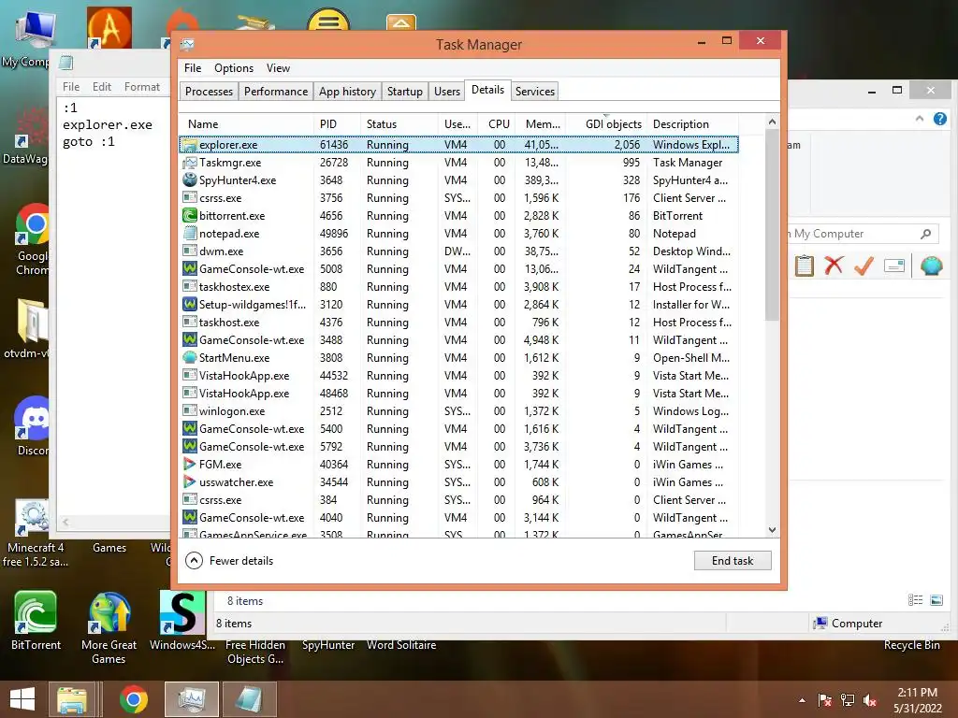The image size is (958, 718).
Task: Click the orange checkmark icon in Explorer toolbar
Action: 864,266
